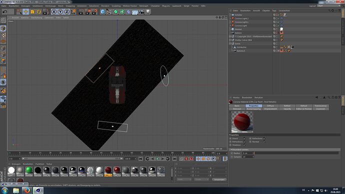Viewport: 345px width, 194px height.
Task: Switch to the Diffuse tab
Action: pyautogui.click(x=270, y=106)
